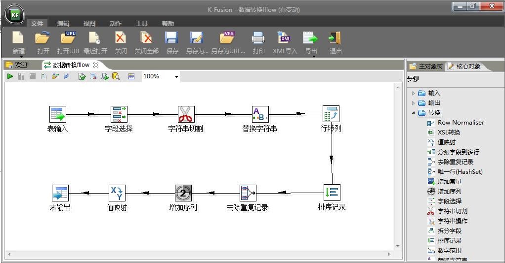This screenshot has width=505, height=263.
Task: Click the XML导入 icon
Action: point(284,38)
